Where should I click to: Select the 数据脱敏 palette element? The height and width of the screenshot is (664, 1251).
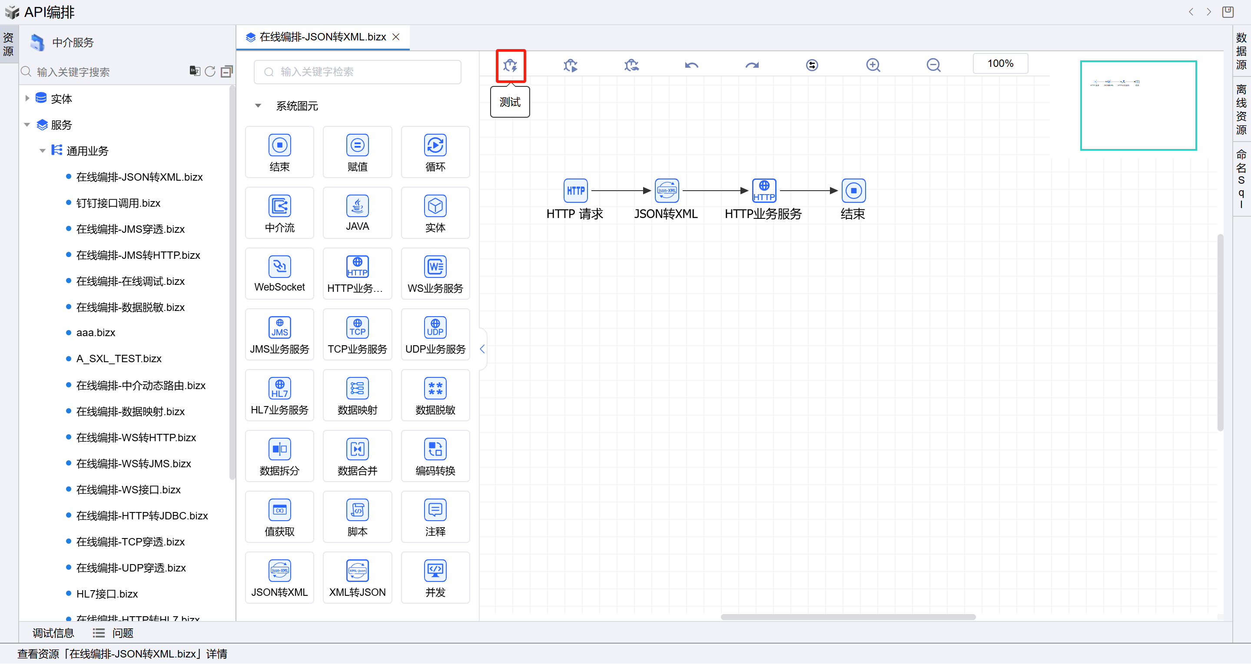pos(435,395)
